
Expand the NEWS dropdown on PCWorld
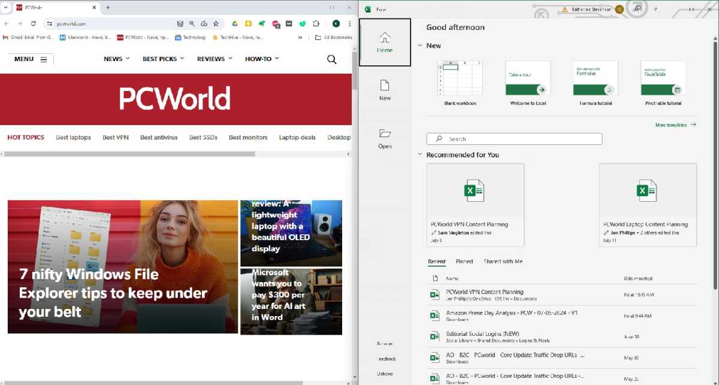[x=117, y=59]
